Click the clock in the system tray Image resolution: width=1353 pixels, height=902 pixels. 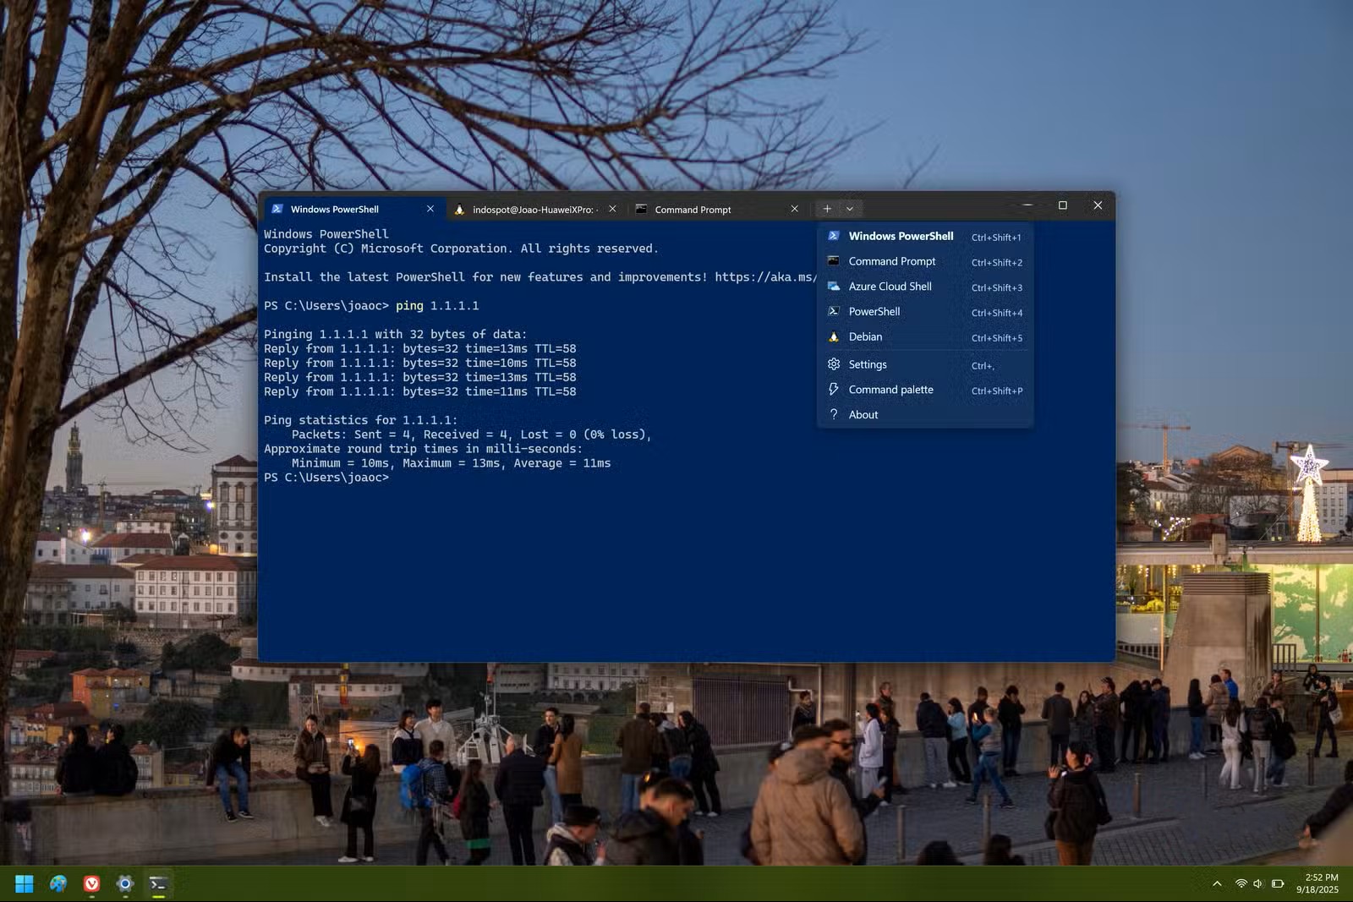tap(1314, 883)
